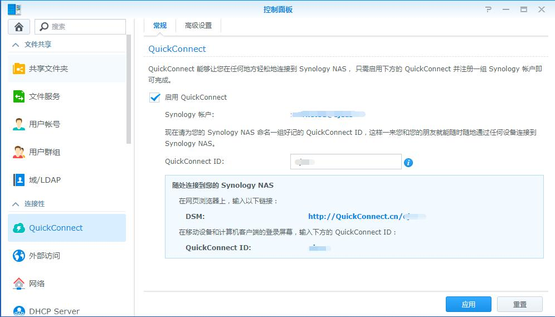The width and height of the screenshot is (555, 317).
Task: Select 用户群组 in the sidebar
Action: tap(67, 152)
